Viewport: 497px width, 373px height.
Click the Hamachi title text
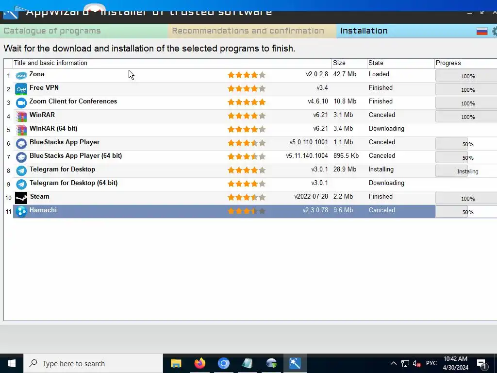(43, 210)
